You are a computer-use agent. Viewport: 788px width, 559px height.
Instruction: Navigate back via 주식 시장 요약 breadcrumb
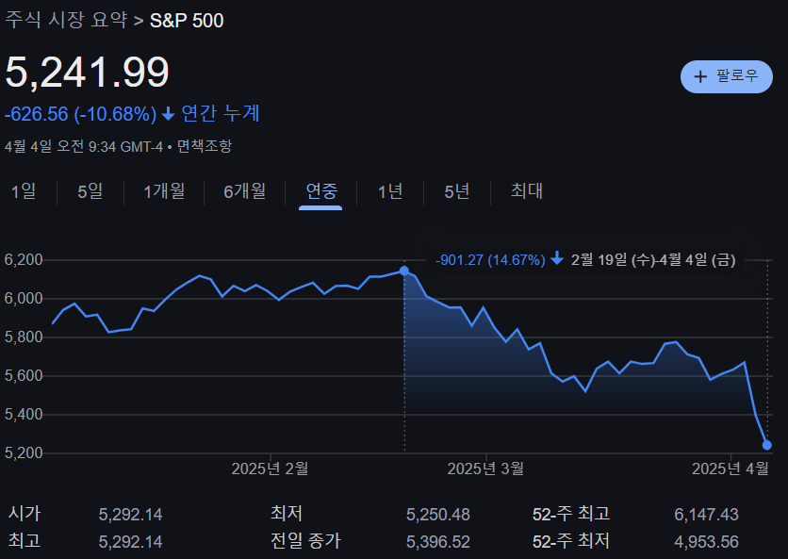pos(66,19)
